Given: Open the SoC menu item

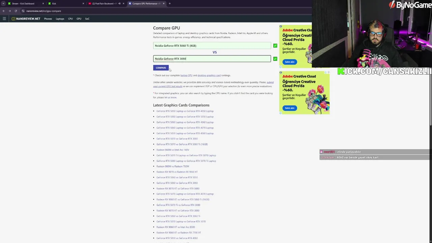Looking at the screenshot, I should click(x=87, y=19).
